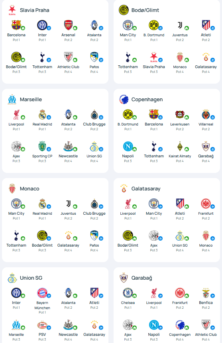Select Leverkusen crest in Copenhagen card
This screenshot has height=343, width=222.
click(x=180, y=114)
